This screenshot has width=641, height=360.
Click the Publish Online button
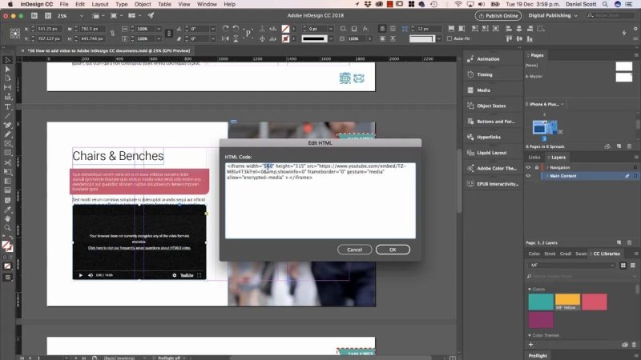(x=498, y=15)
